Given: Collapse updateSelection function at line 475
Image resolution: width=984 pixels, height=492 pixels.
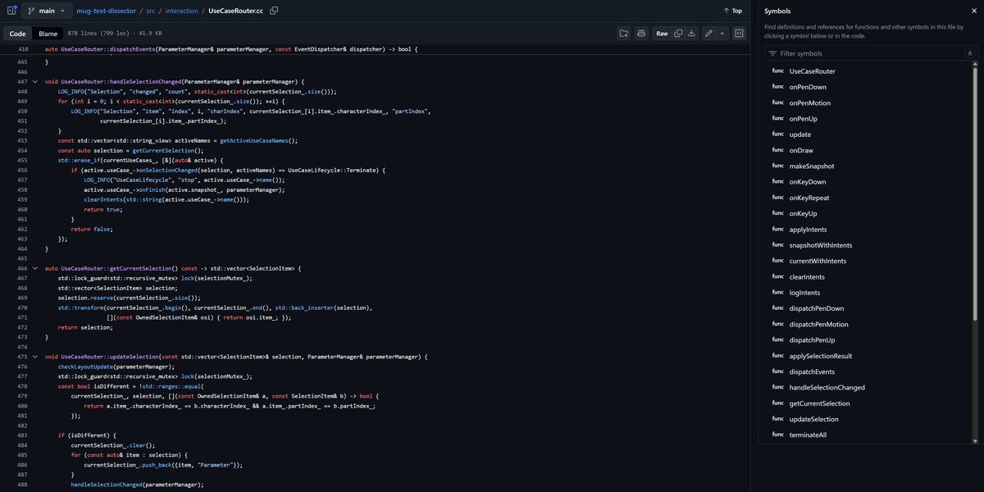Looking at the screenshot, I should [x=34, y=358].
